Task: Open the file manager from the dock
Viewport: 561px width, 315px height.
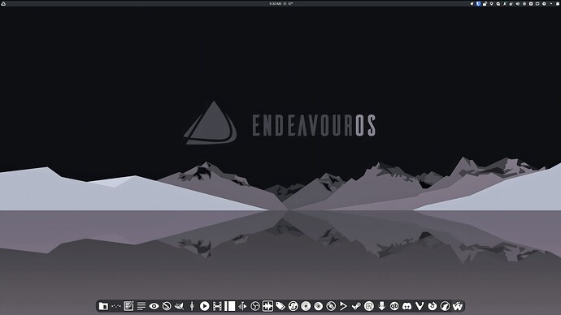Action: 103,306
